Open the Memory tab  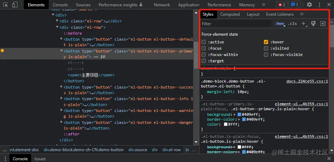pos(247,5)
